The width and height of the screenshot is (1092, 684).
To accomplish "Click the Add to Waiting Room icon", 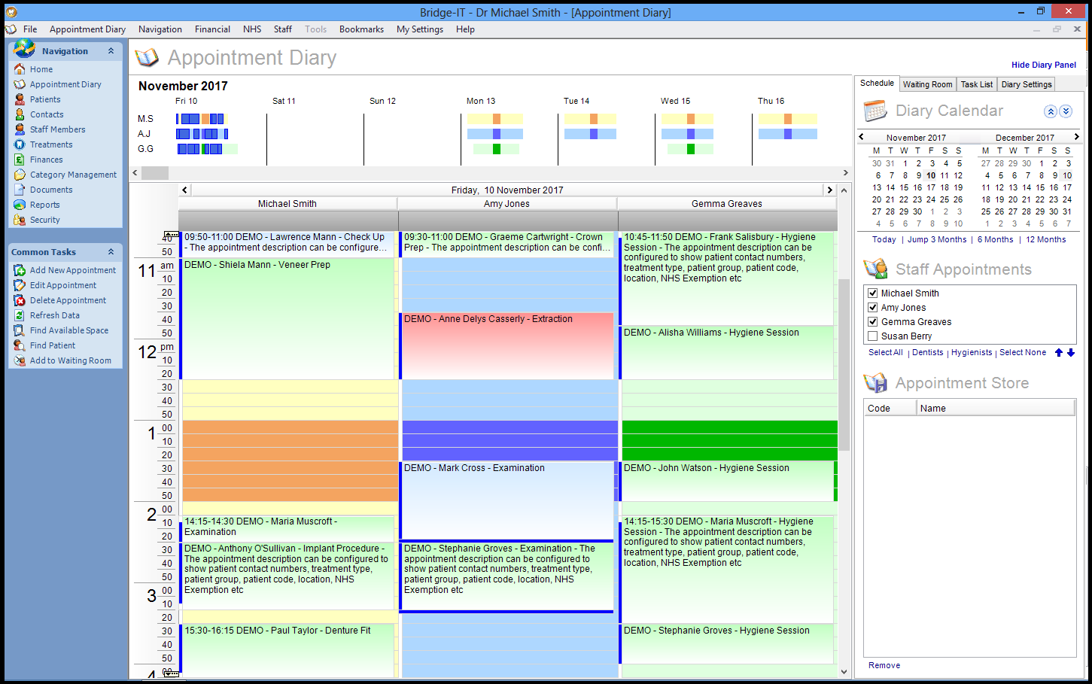I will pos(20,360).
